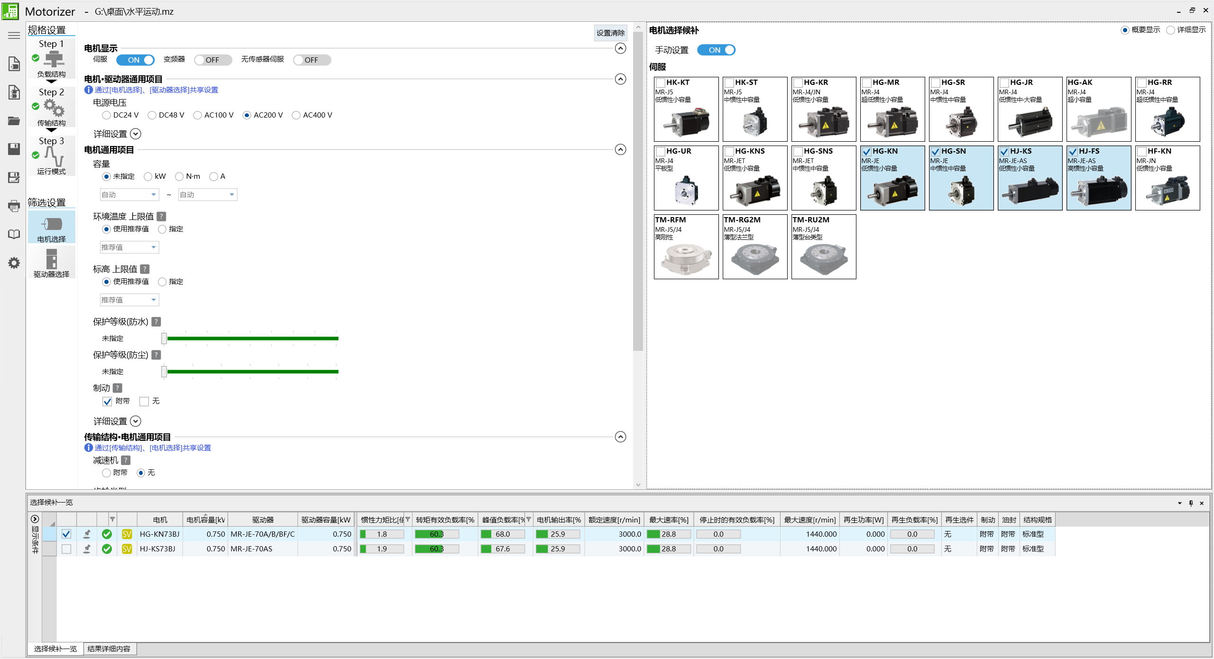
Task: Open settings via gear icon
Action: point(14,263)
